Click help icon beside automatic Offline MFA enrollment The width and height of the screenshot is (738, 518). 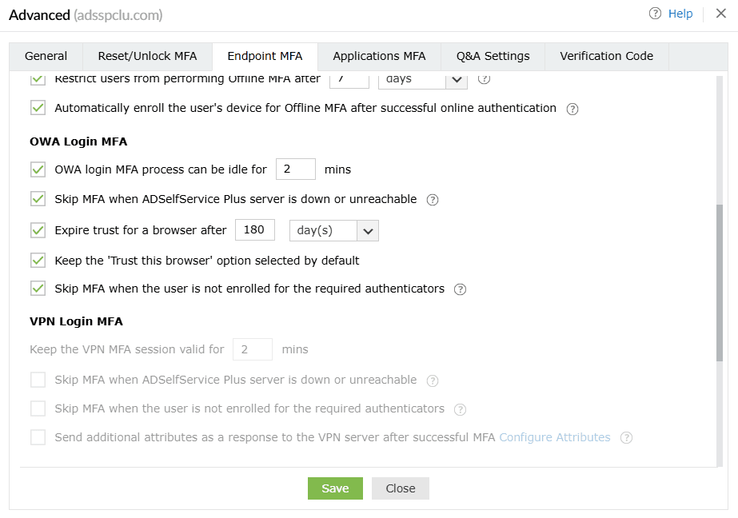point(572,109)
